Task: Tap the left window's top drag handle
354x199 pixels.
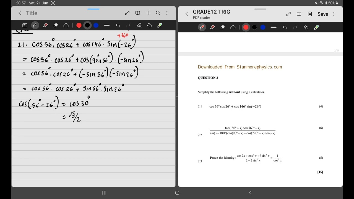Action: (93, 9)
